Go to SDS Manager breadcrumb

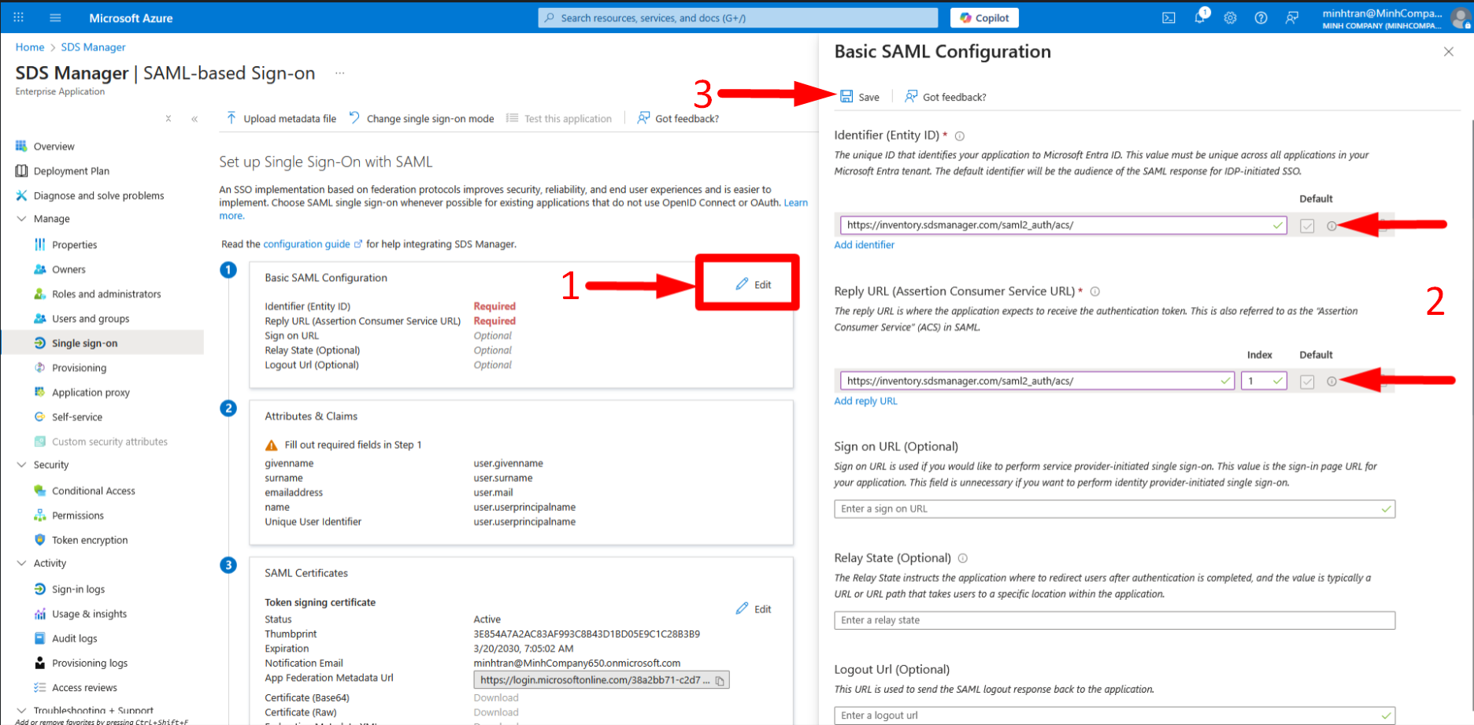click(93, 47)
